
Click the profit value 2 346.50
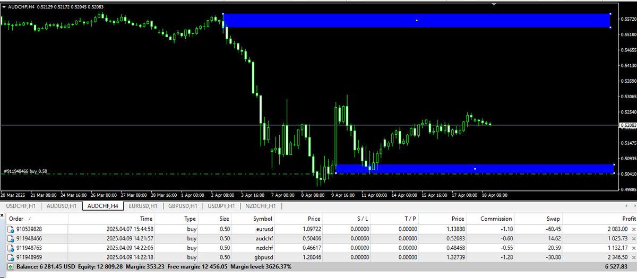coord(617,257)
